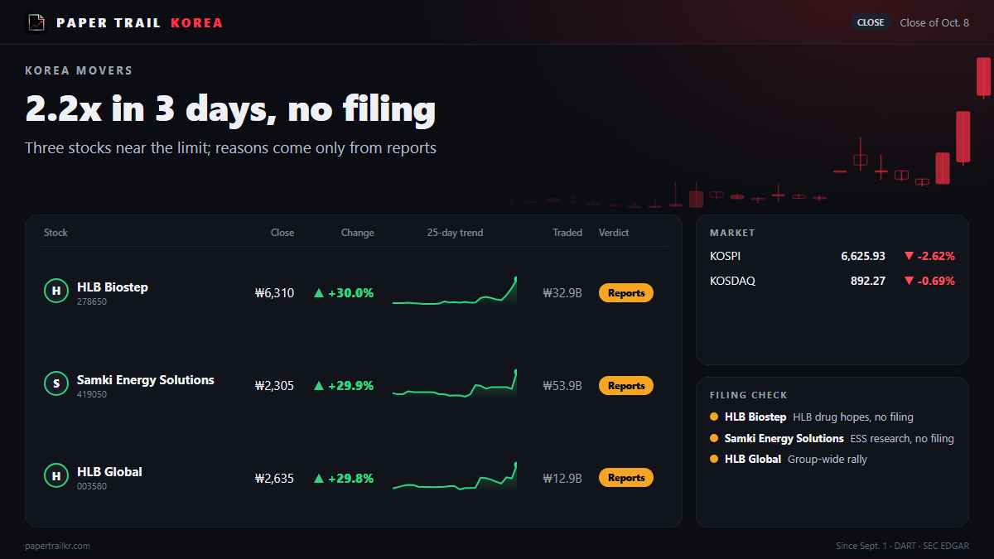The image size is (994, 559).
Task: Click the green up triangle beside +30.0%
Action: (319, 292)
